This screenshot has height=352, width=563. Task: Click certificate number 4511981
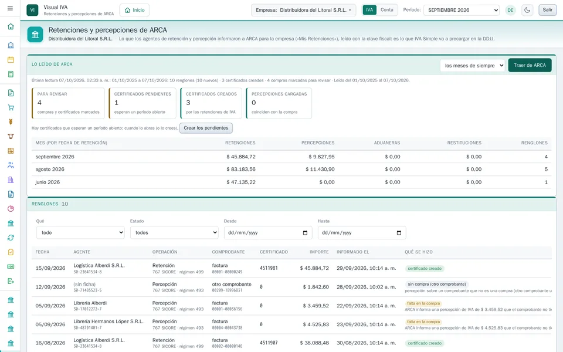[269, 268]
